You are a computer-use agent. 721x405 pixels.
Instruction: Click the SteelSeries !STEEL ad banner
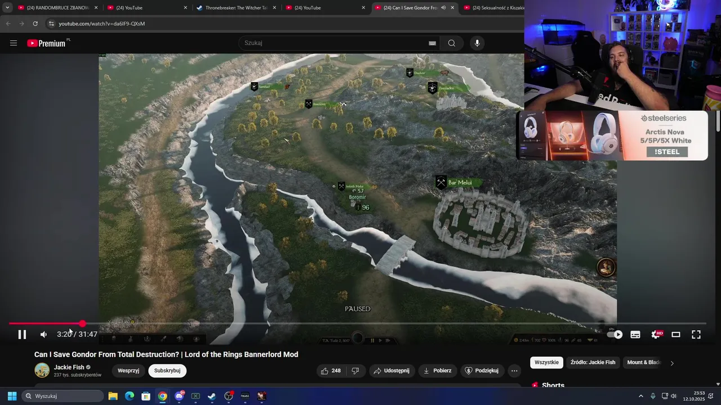pyautogui.click(x=612, y=136)
